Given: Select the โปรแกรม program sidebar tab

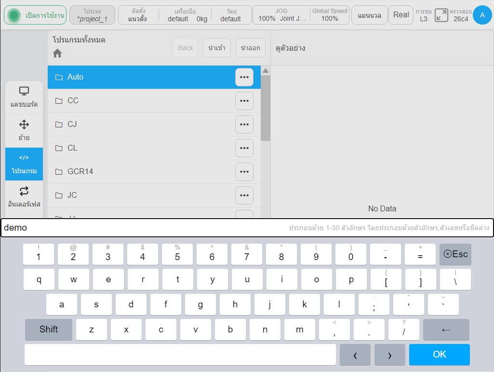Looking at the screenshot, I should [24, 164].
